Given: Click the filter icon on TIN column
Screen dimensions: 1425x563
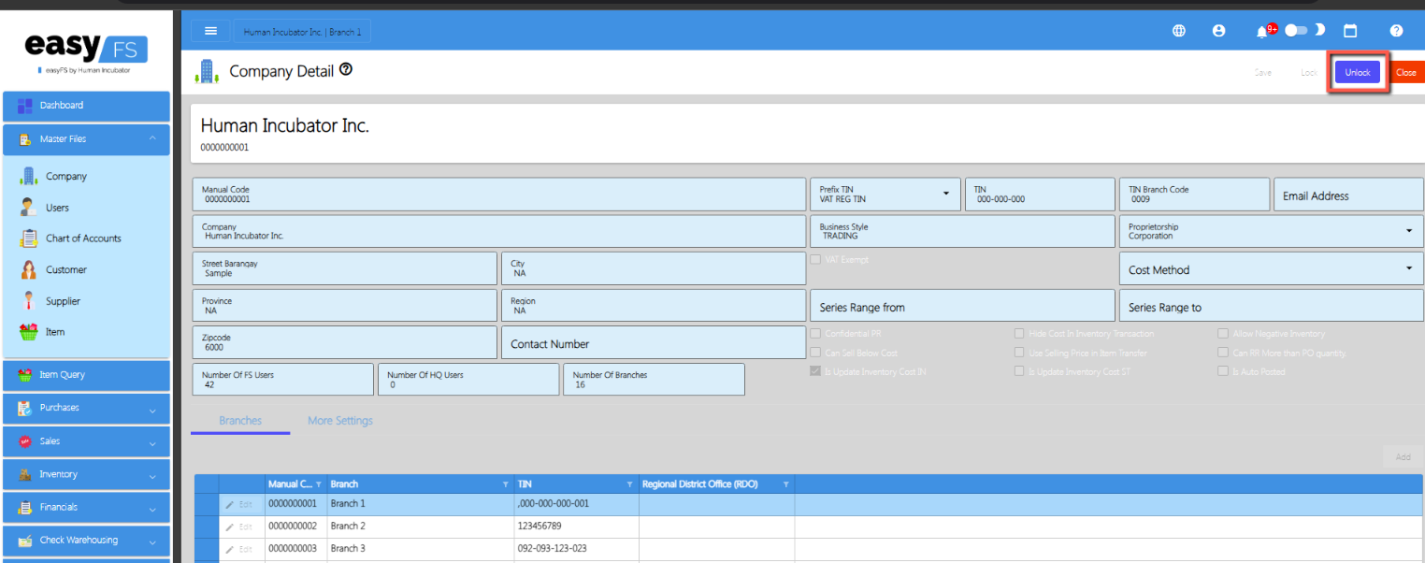Looking at the screenshot, I should tap(630, 484).
